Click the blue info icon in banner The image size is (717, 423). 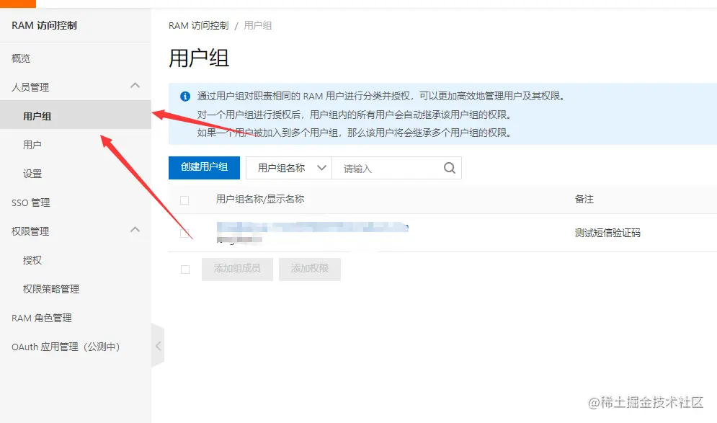[185, 96]
